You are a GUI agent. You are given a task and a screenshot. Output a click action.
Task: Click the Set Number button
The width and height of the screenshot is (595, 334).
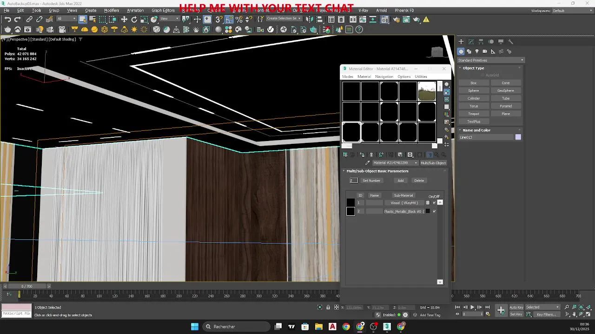pos(371,180)
